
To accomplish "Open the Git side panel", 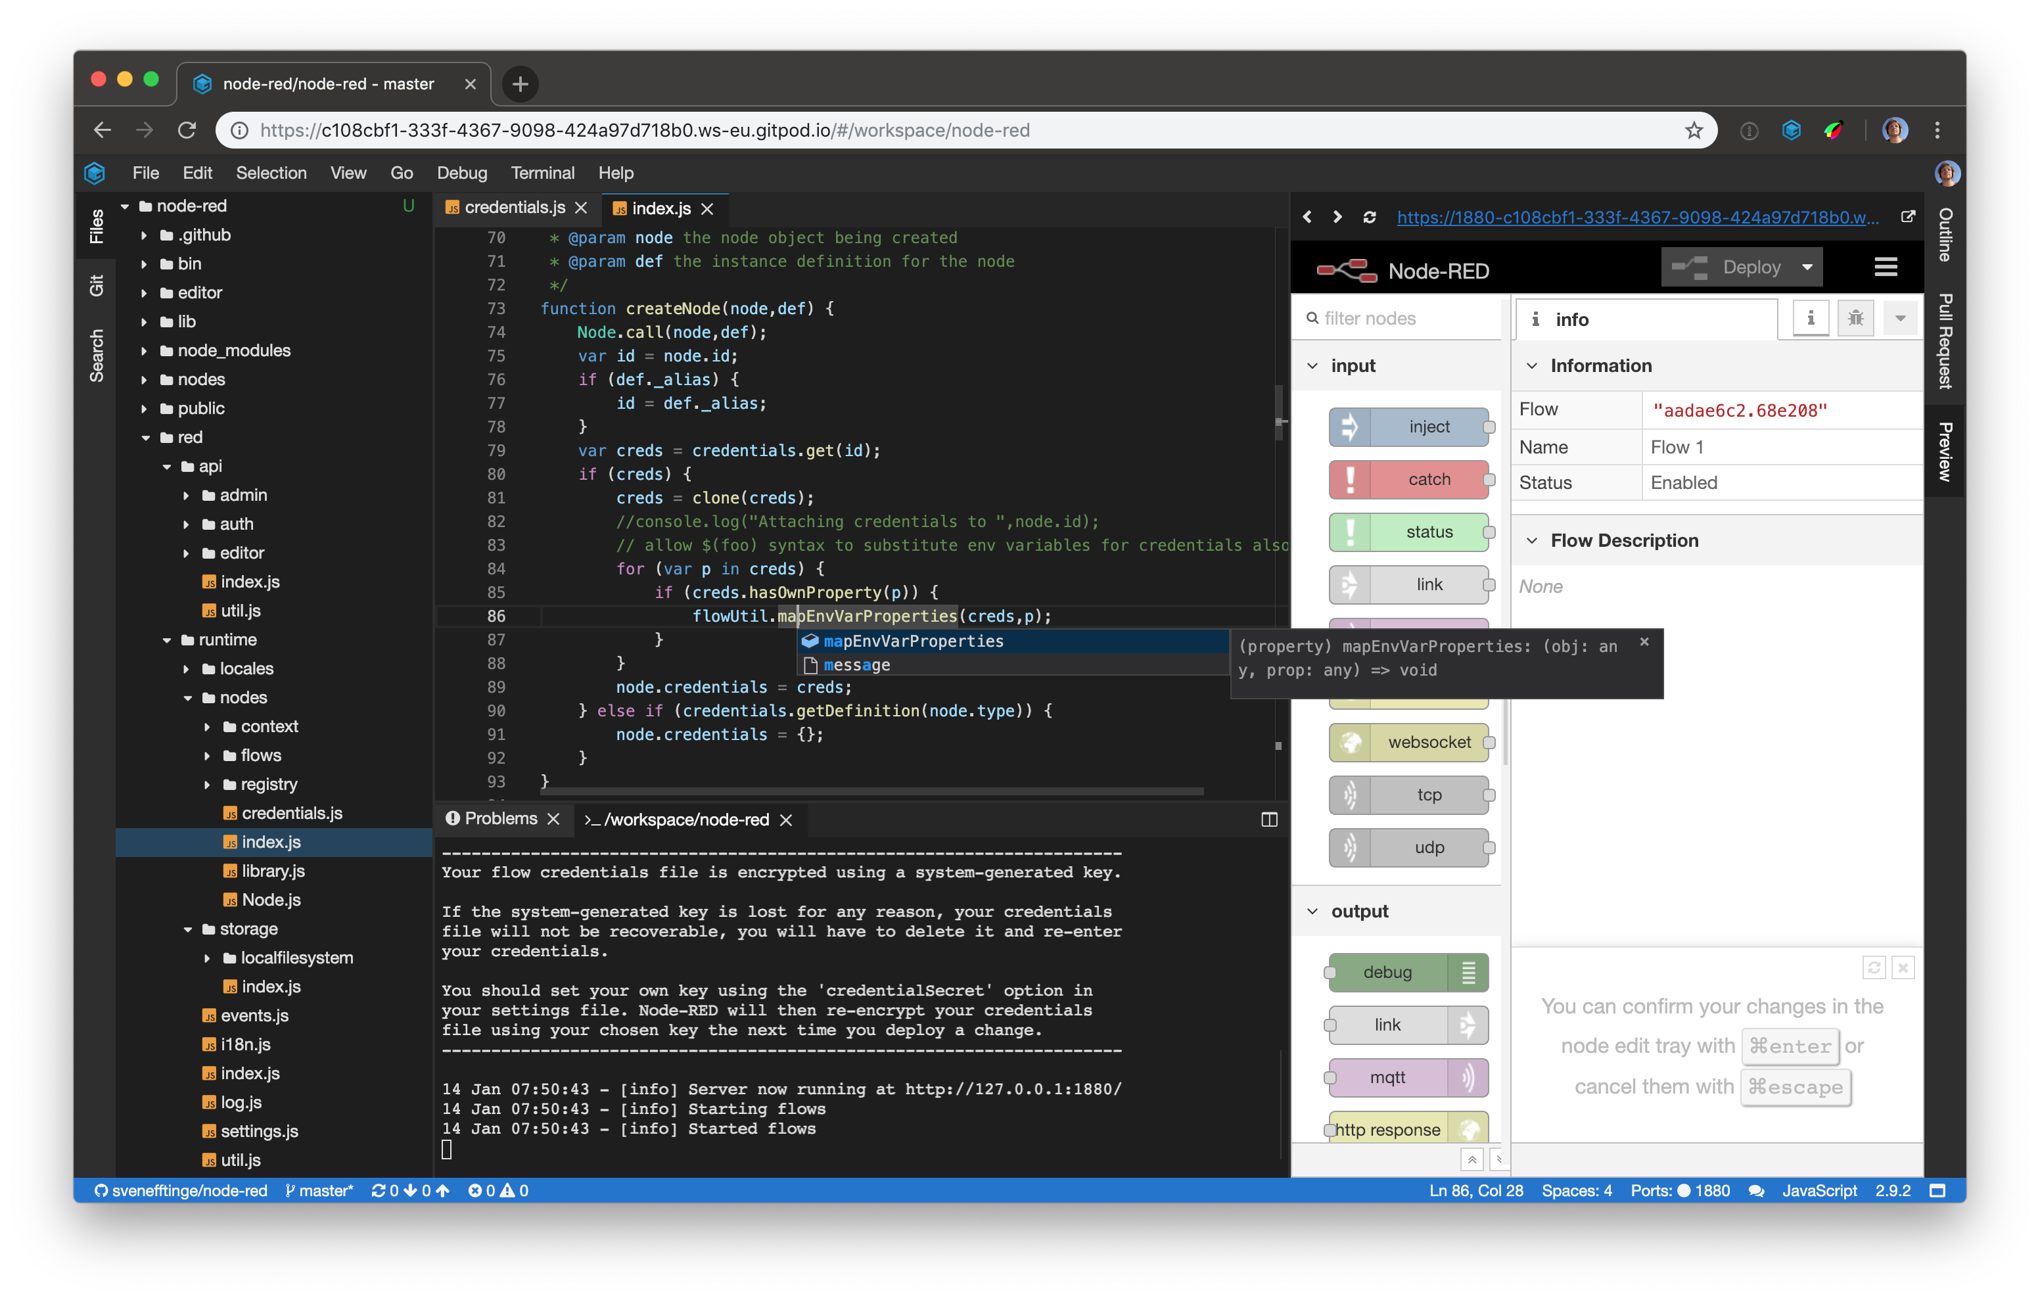I will [96, 286].
